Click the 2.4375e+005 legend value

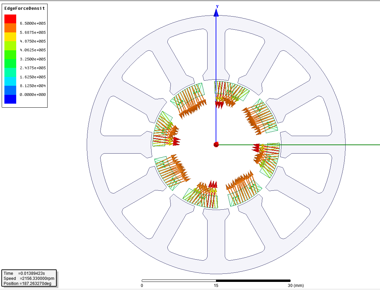33,68
